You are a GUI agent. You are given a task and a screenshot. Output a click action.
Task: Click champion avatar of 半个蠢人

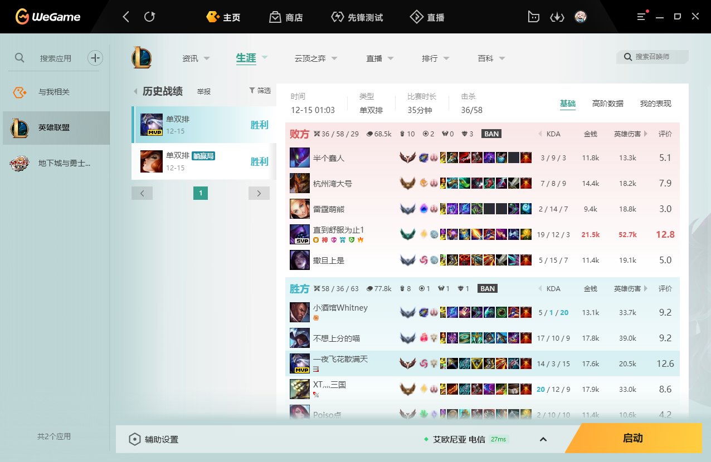[x=300, y=158]
